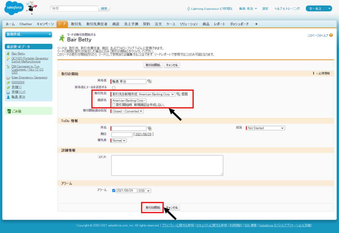Click the Lightning Experience に切り替え link
The width and height of the screenshot is (339, 233).
[212, 9]
